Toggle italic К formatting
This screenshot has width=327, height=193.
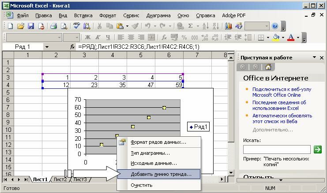point(98,37)
